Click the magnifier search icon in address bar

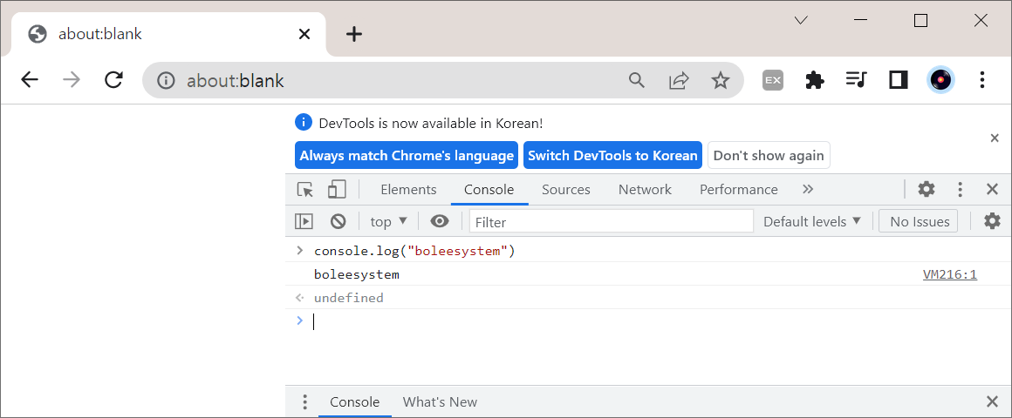(636, 80)
